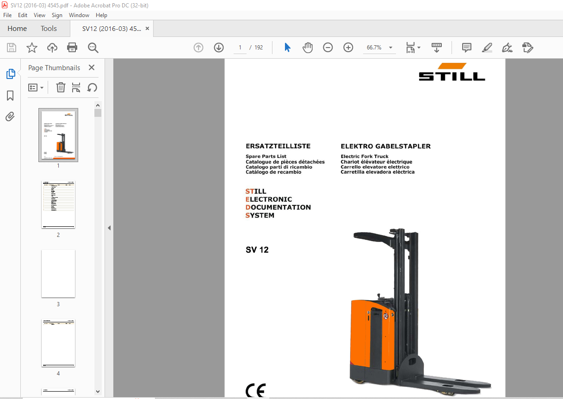Select the arrow selection tool
Screen dimensions: 563x399
[287, 48]
